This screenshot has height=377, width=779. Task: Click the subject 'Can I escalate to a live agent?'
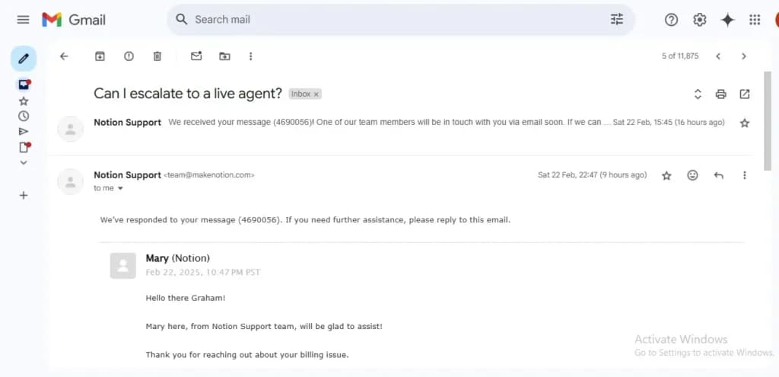click(188, 94)
